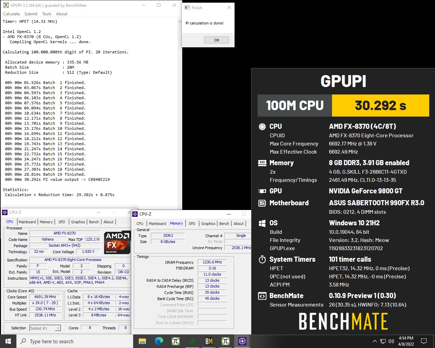The image size is (435, 348).
Task: Click the CPU chip icon in BenchMate panel
Action: pos(262,126)
